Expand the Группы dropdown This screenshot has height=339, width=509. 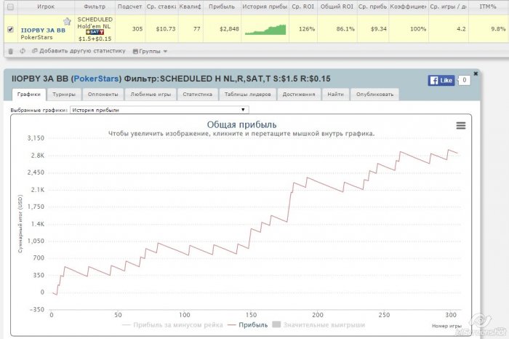(x=150, y=52)
